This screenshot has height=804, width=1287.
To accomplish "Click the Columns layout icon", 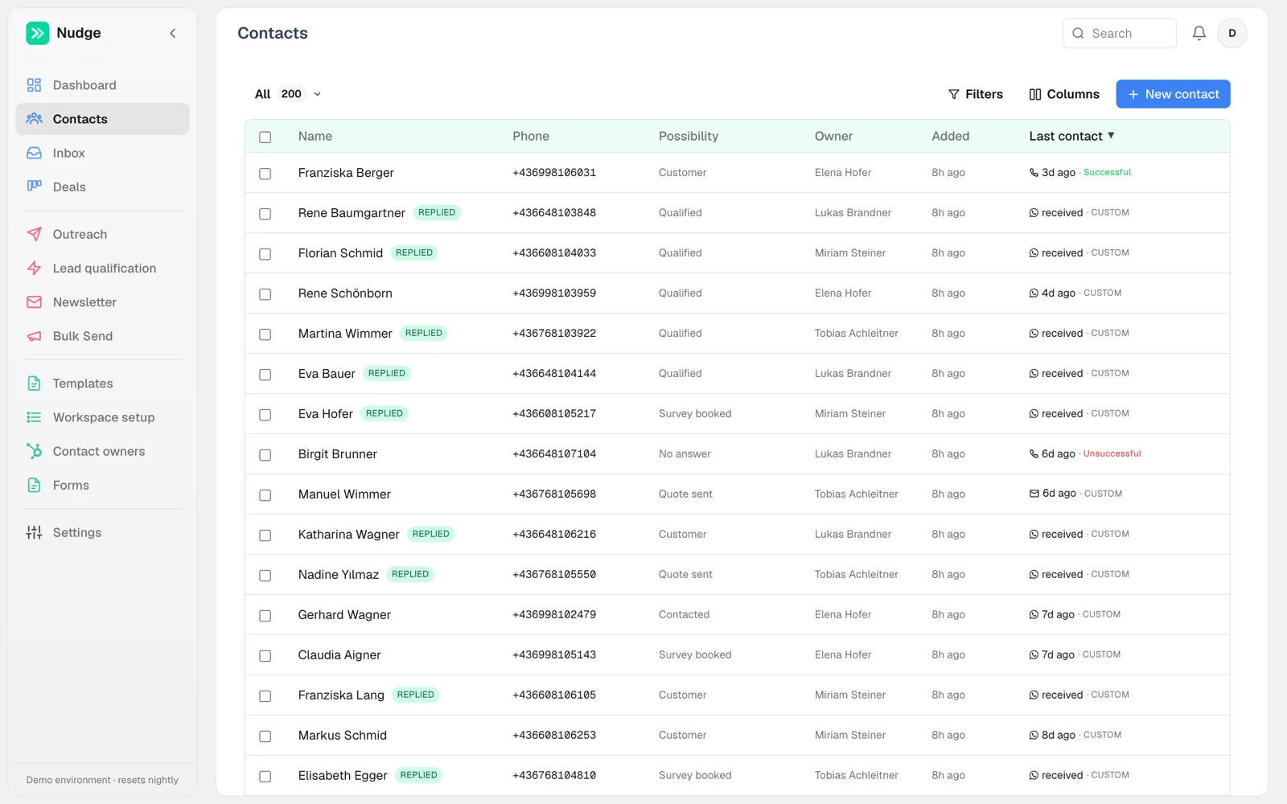I will tap(1035, 94).
